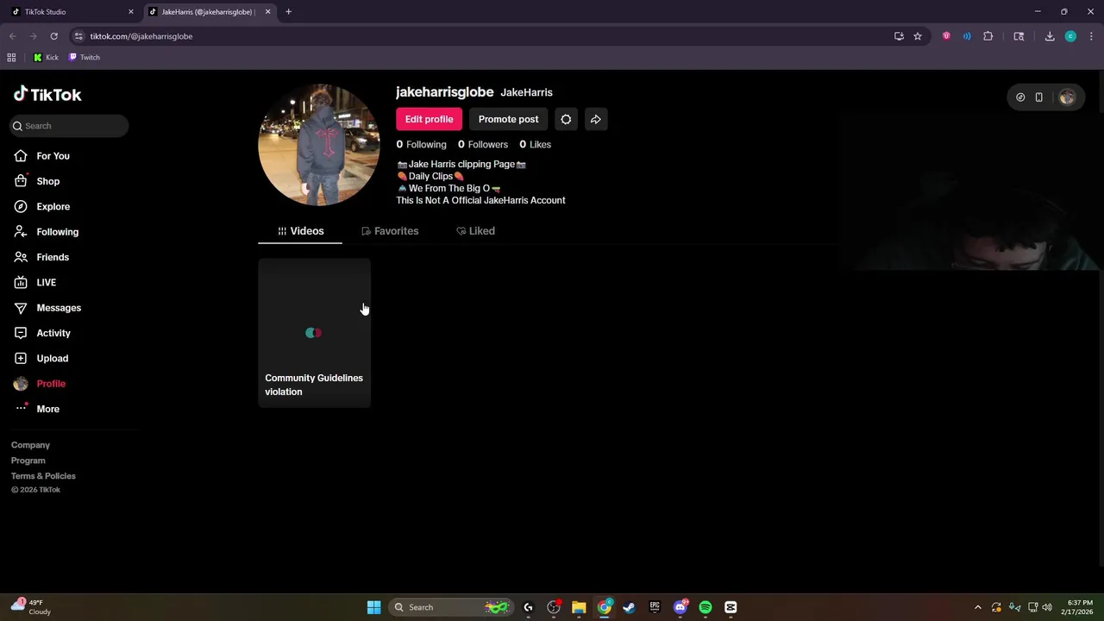
Task: Expand the Program footer section
Action: [x=28, y=461]
